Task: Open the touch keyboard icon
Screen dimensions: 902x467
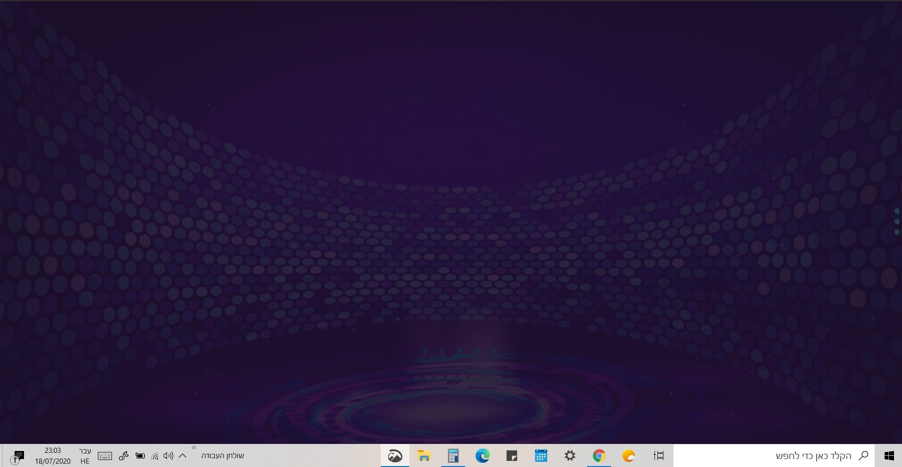Action: point(104,455)
